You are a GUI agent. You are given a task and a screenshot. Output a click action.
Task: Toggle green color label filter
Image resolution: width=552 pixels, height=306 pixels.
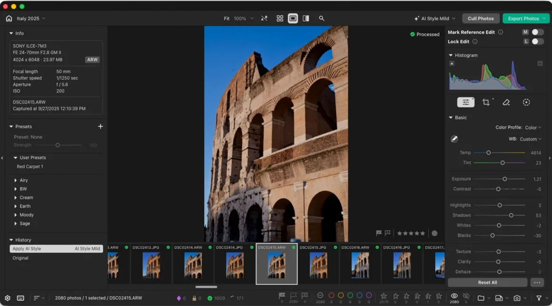(350, 296)
